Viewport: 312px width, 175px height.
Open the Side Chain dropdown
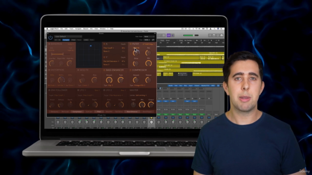[x=149, y=36]
